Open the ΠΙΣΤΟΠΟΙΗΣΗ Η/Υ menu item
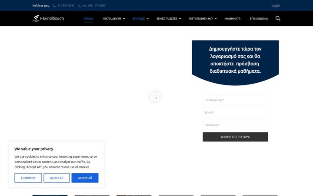This screenshot has height=196, width=313. [x=201, y=19]
